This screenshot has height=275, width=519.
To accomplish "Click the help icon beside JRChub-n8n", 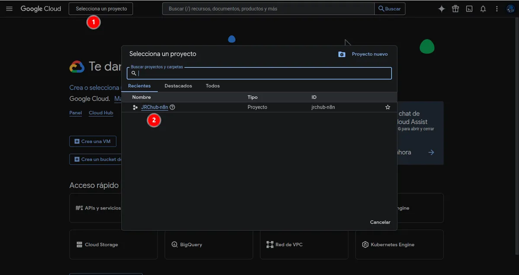I will (x=172, y=107).
